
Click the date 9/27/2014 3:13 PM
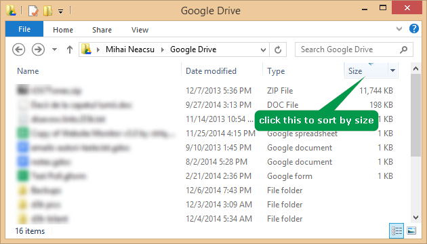click(x=218, y=105)
